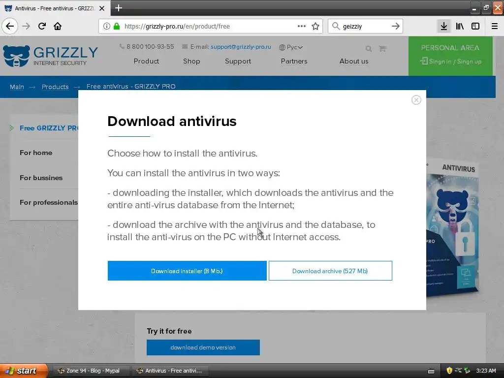
Task: Close the Antivirus browser tab
Action: [x=102, y=8]
